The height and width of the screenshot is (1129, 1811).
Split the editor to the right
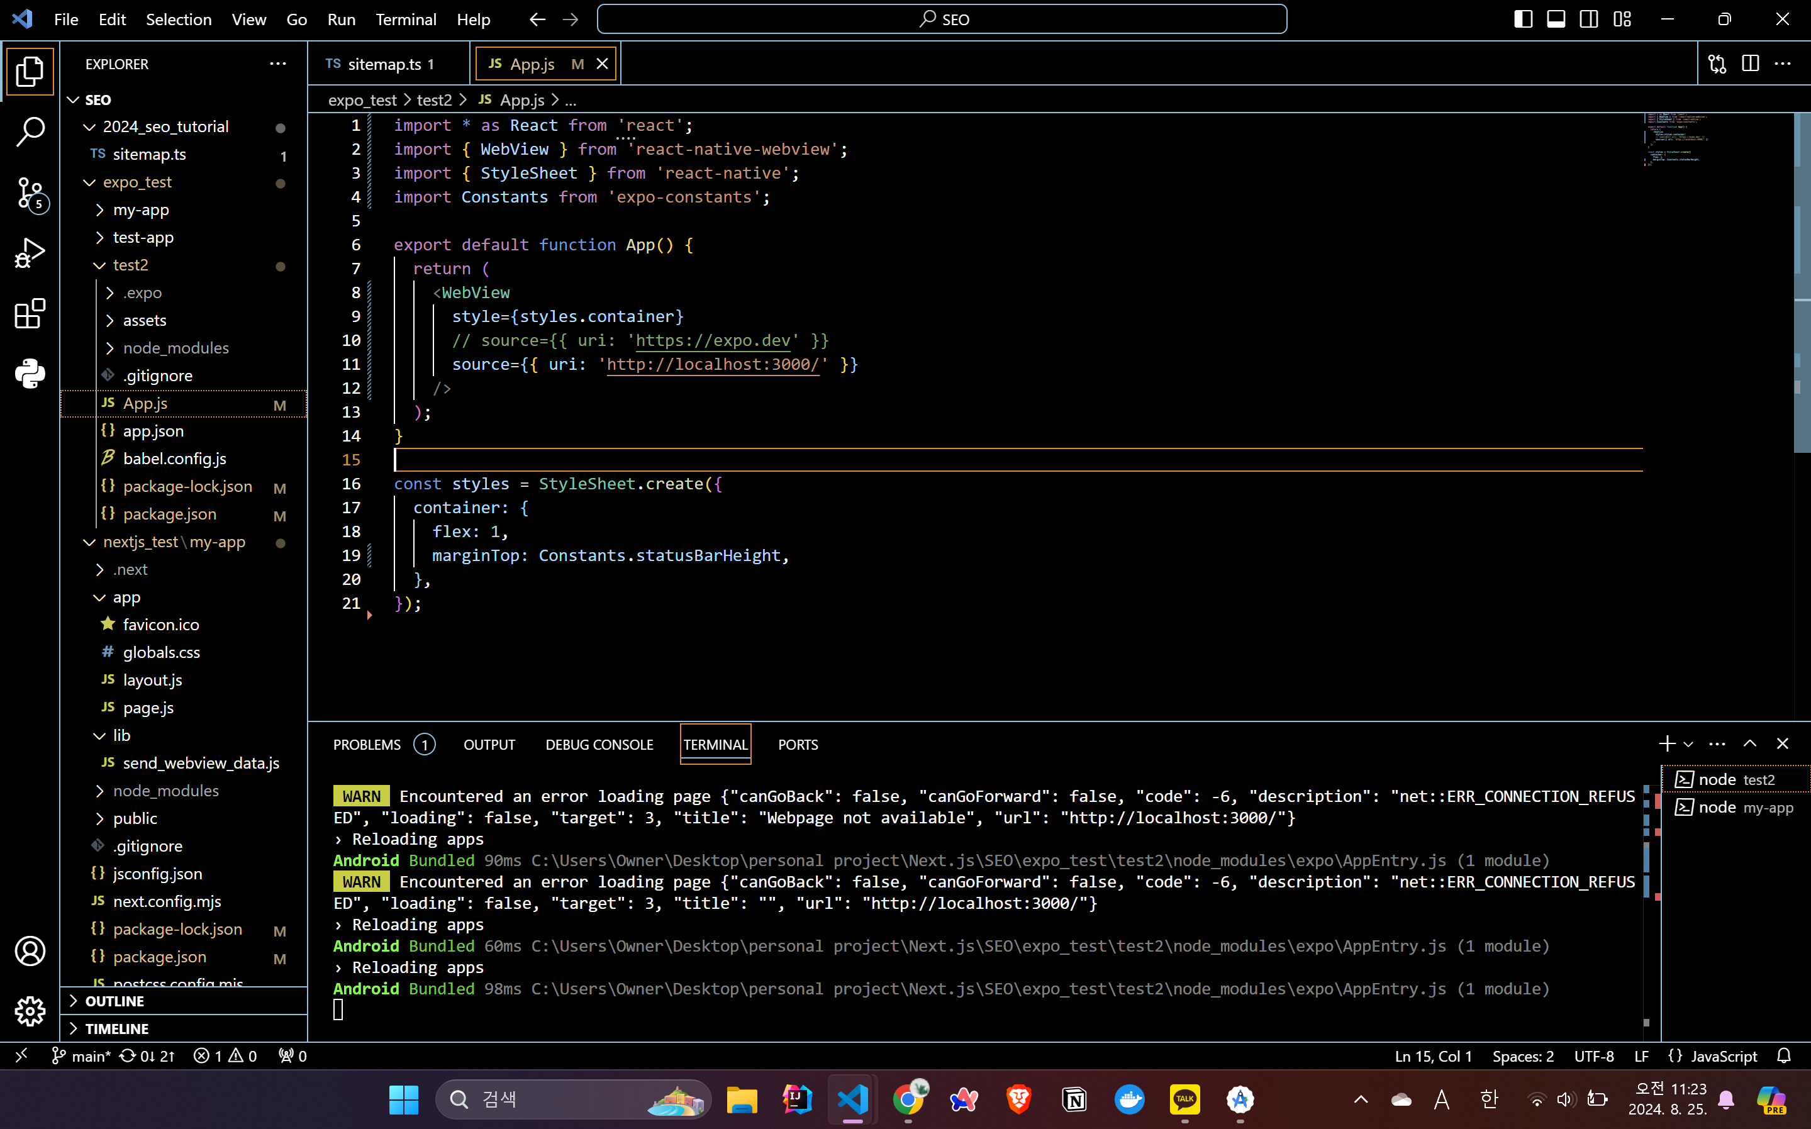(x=1750, y=64)
